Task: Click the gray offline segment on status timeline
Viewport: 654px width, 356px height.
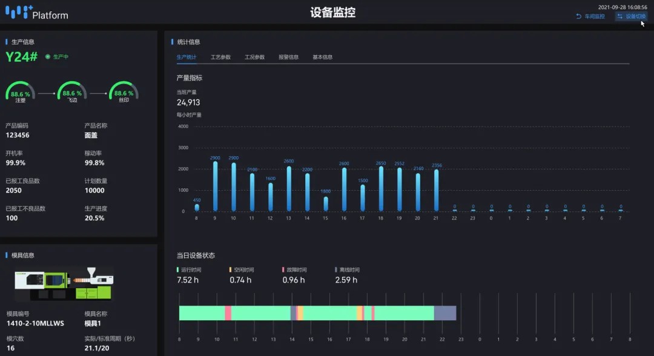Action: click(444, 313)
